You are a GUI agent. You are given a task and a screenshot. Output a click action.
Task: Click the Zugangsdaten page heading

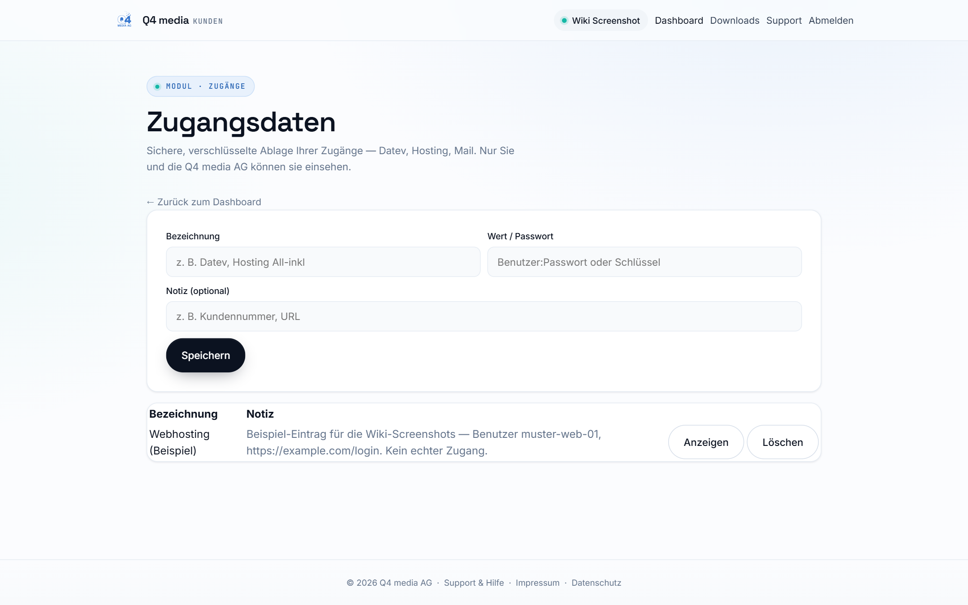click(x=241, y=122)
